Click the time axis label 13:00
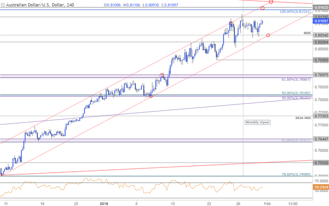The image size is (329, 206). (293, 204)
